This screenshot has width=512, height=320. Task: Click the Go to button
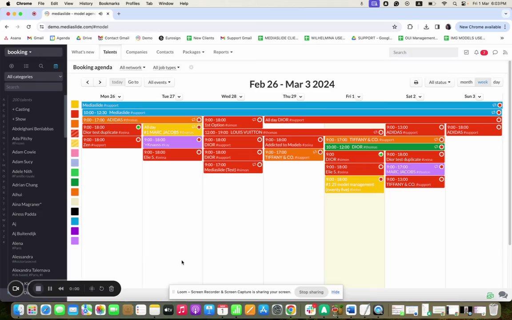[133, 82]
